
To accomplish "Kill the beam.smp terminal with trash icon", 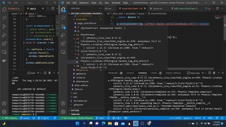I will [214, 73].
